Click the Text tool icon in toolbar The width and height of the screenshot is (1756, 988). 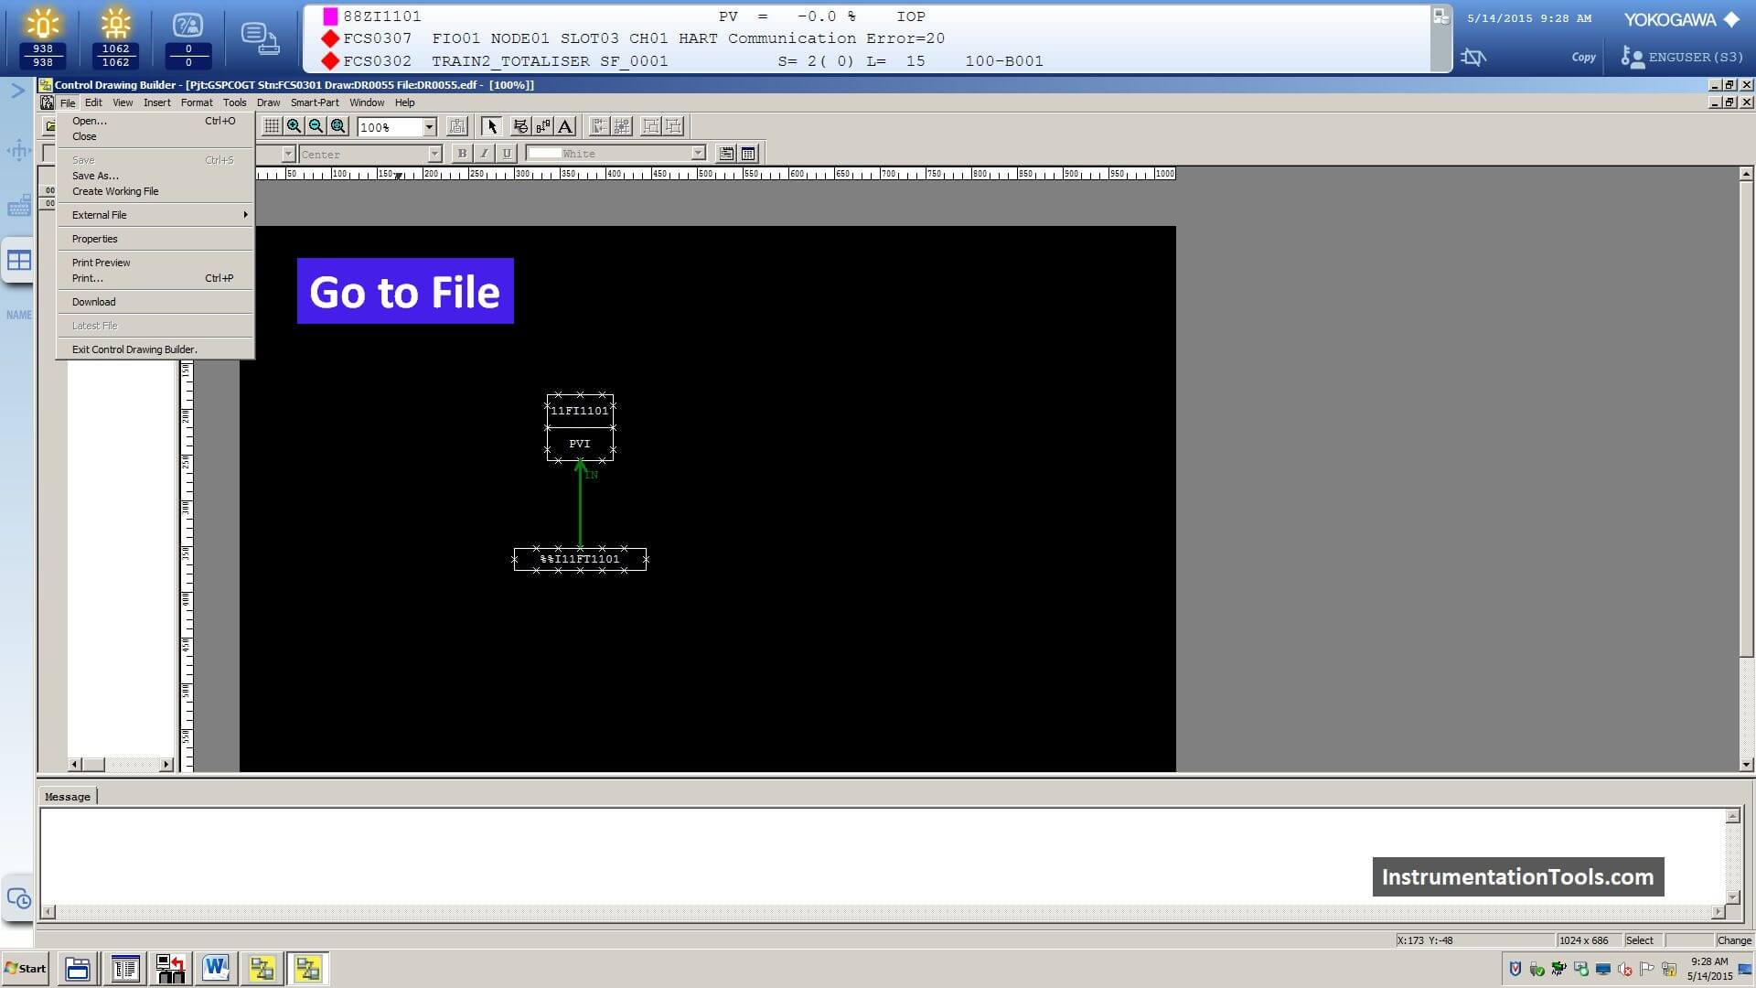pos(564,126)
